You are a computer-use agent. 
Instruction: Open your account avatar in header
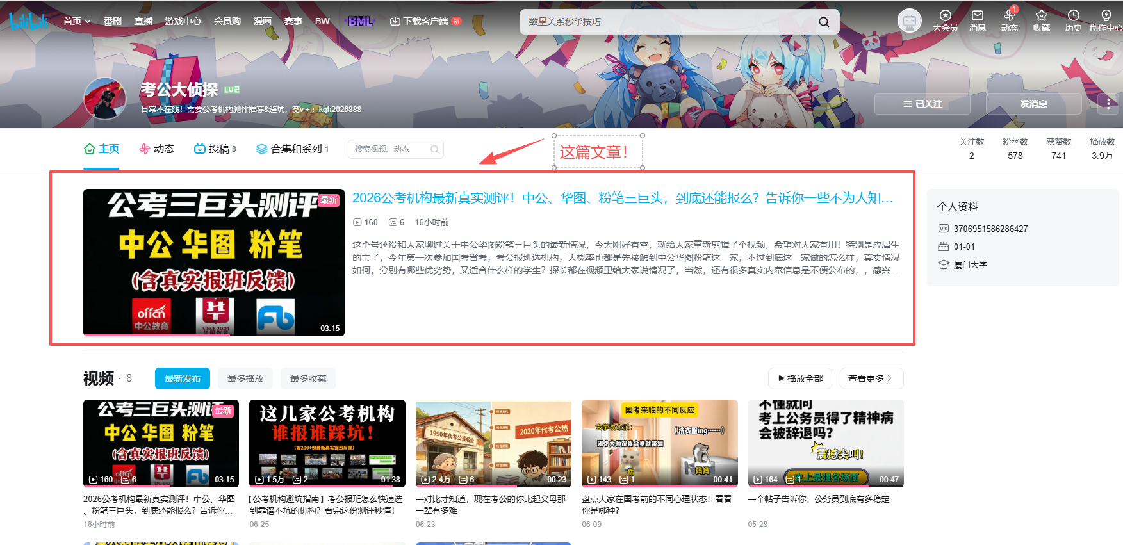(x=909, y=21)
